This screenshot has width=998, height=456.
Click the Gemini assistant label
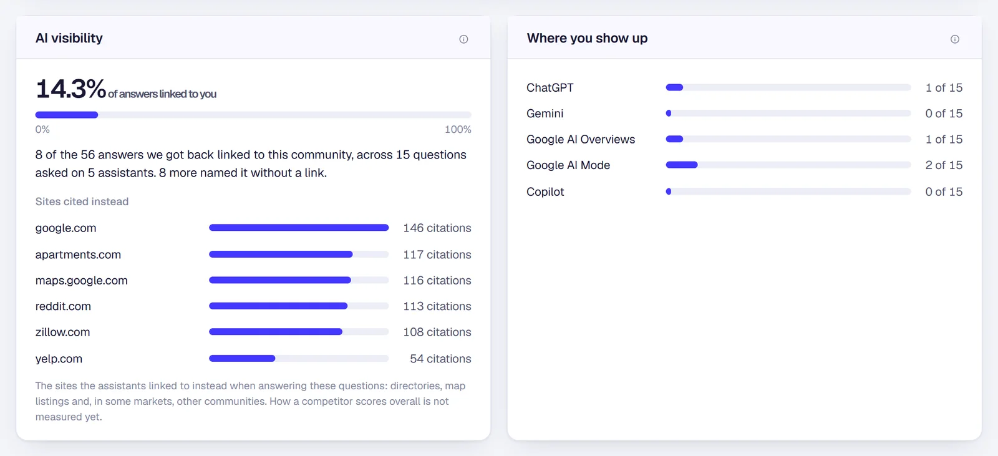coord(545,114)
